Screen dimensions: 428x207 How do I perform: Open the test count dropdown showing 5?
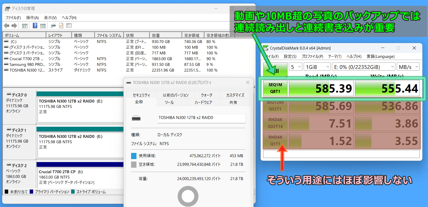[x=296, y=67]
